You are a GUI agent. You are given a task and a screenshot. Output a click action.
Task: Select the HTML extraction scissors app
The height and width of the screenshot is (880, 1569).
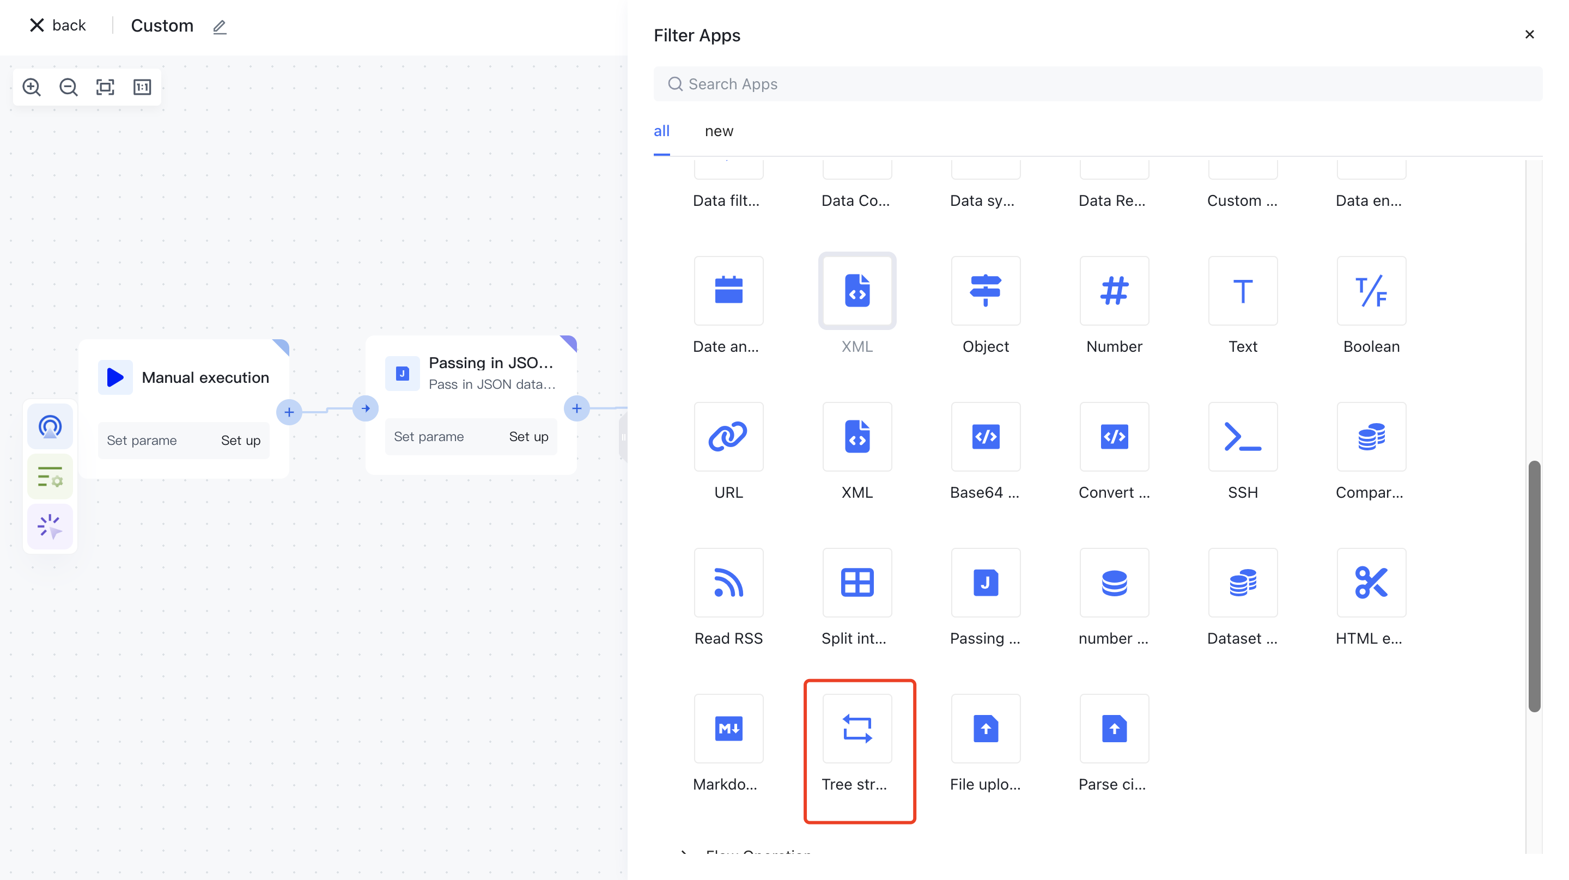pyautogui.click(x=1371, y=583)
